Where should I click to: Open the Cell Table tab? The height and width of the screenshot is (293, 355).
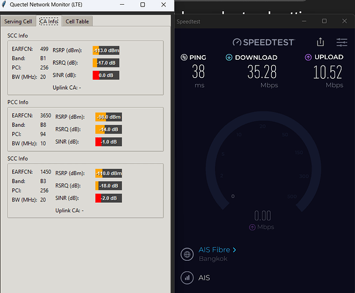click(77, 21)
